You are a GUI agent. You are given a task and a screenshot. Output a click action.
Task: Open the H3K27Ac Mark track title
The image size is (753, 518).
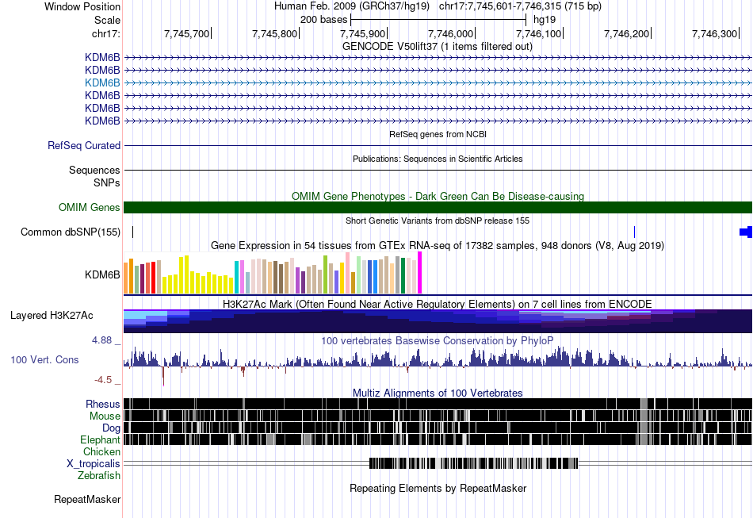coord(438,304)
